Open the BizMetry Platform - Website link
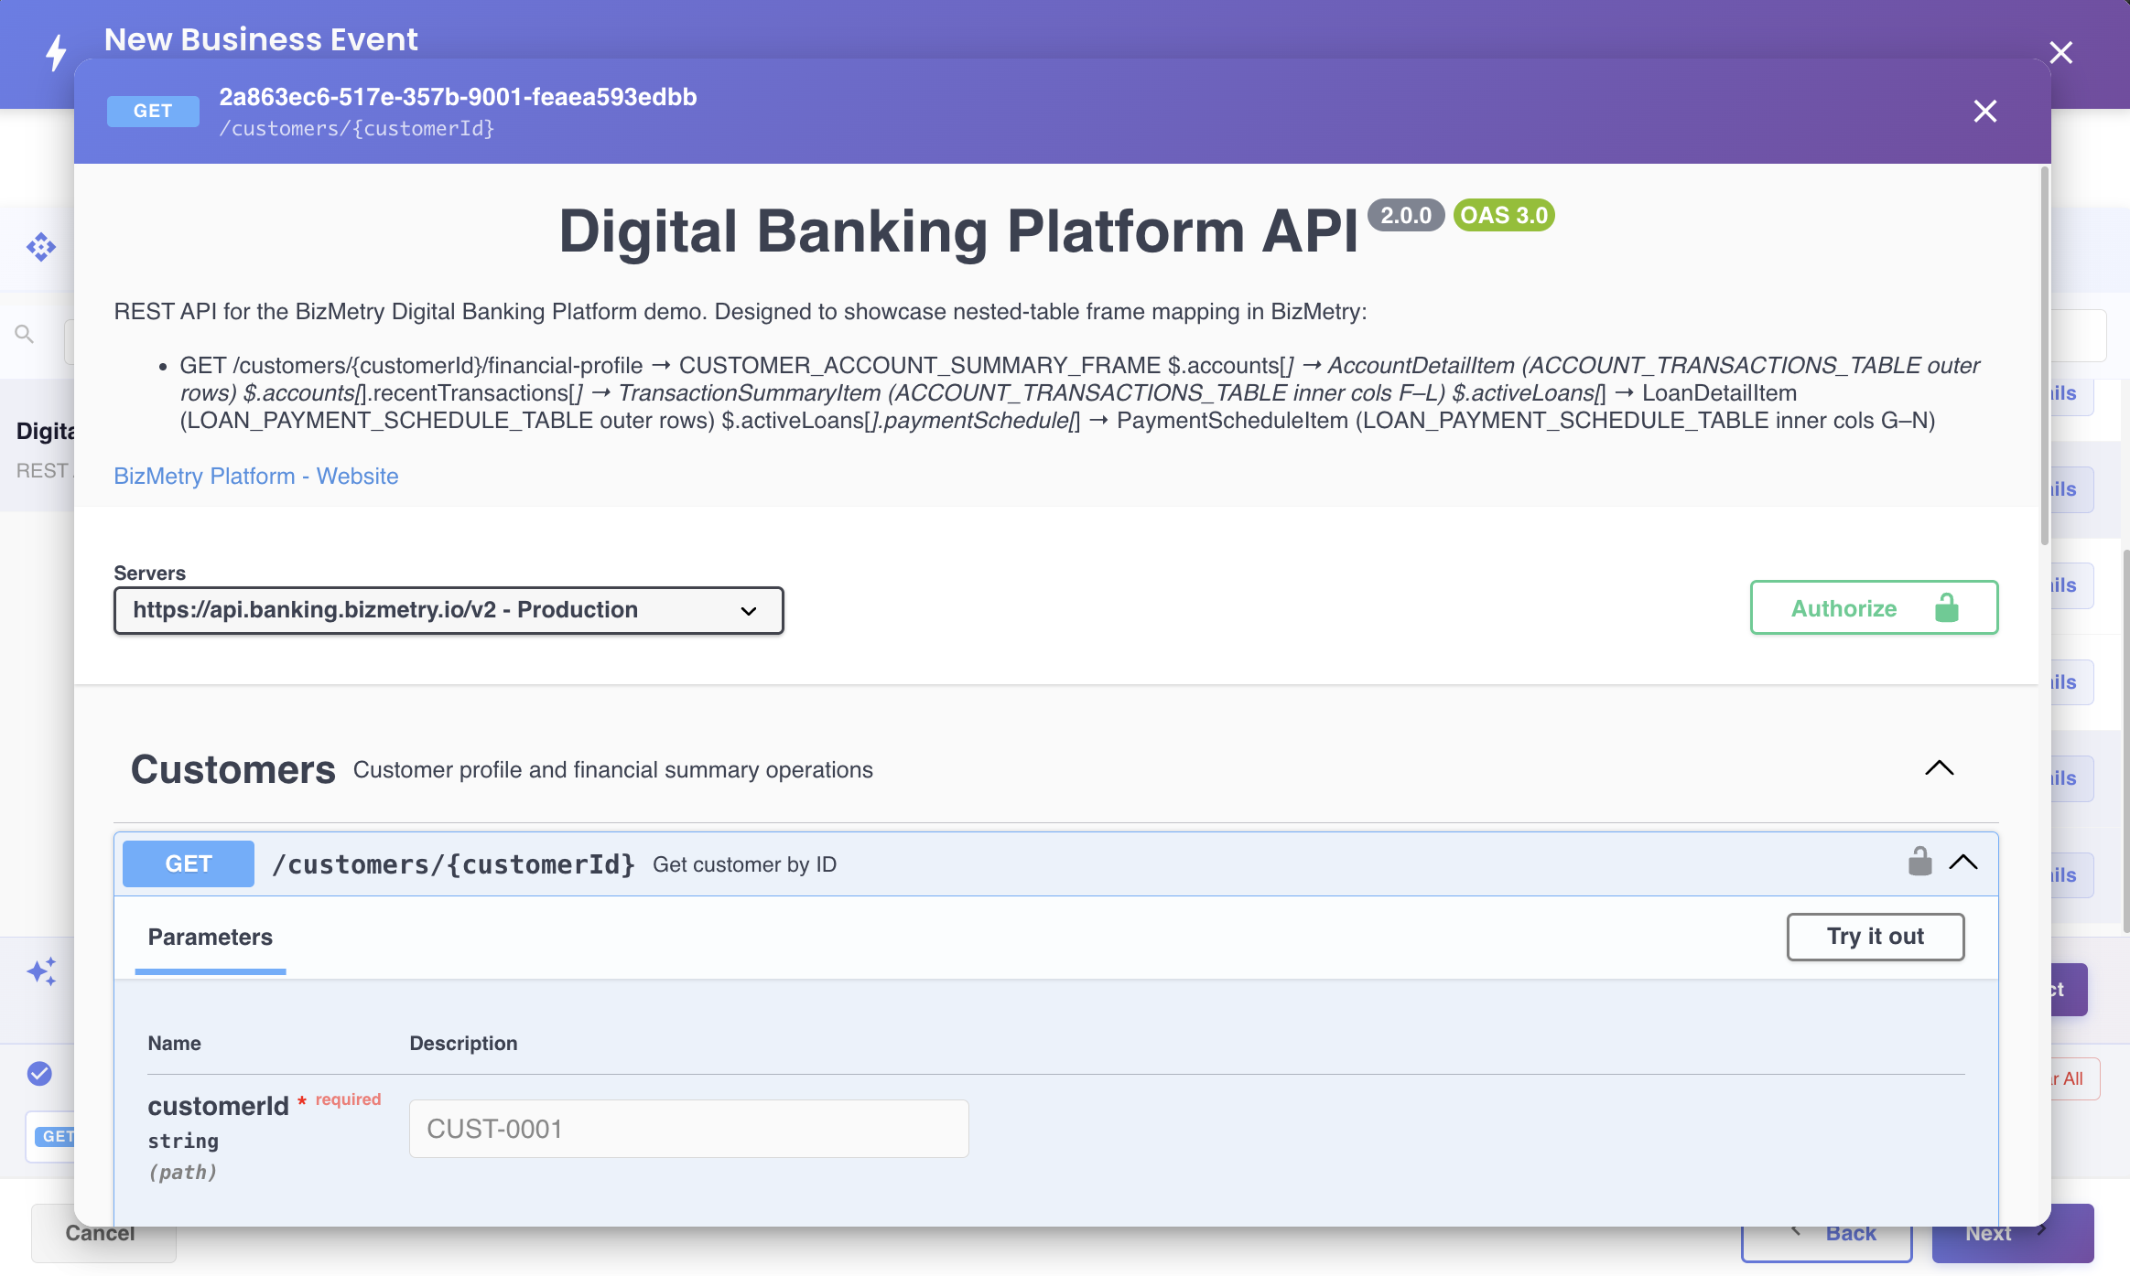The width and height of the screenshot is (2130, 1276). pos(256,476)
